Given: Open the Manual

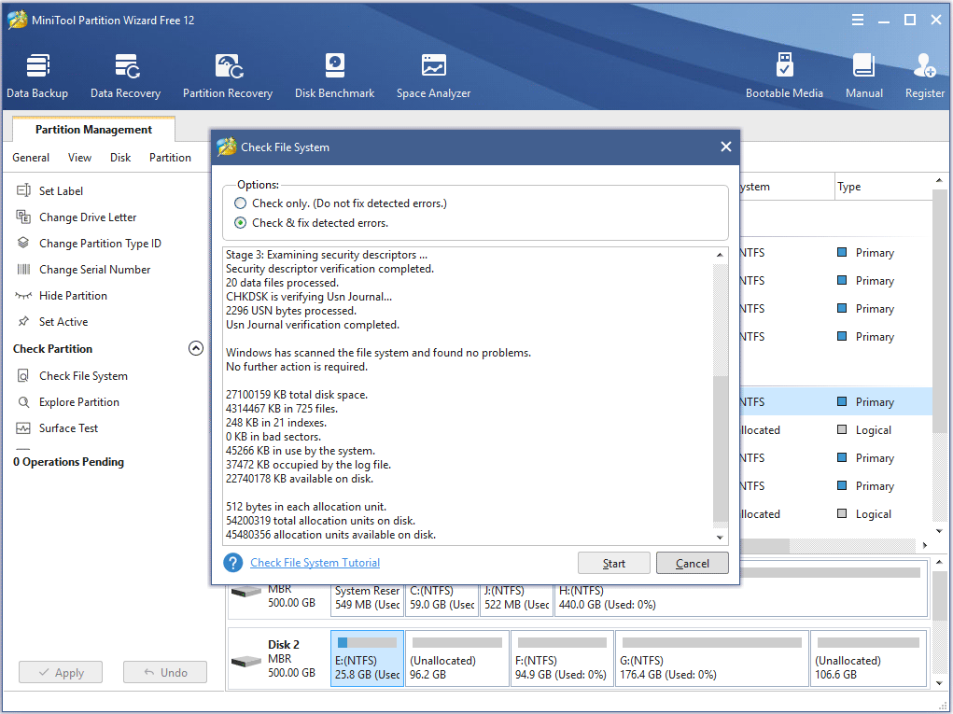Looking at the screenshot, I should tap(863, 77).
